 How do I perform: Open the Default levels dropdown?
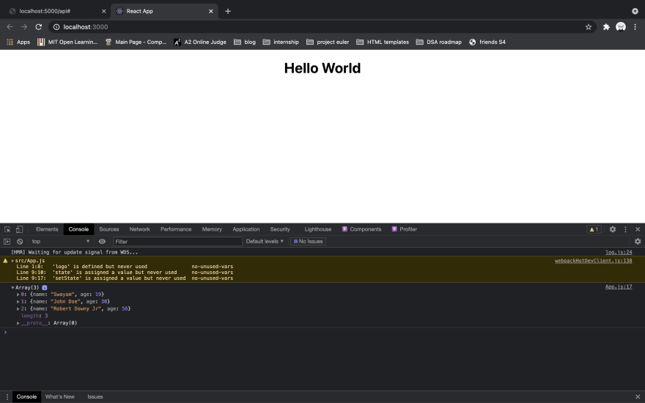coord(265,241)
